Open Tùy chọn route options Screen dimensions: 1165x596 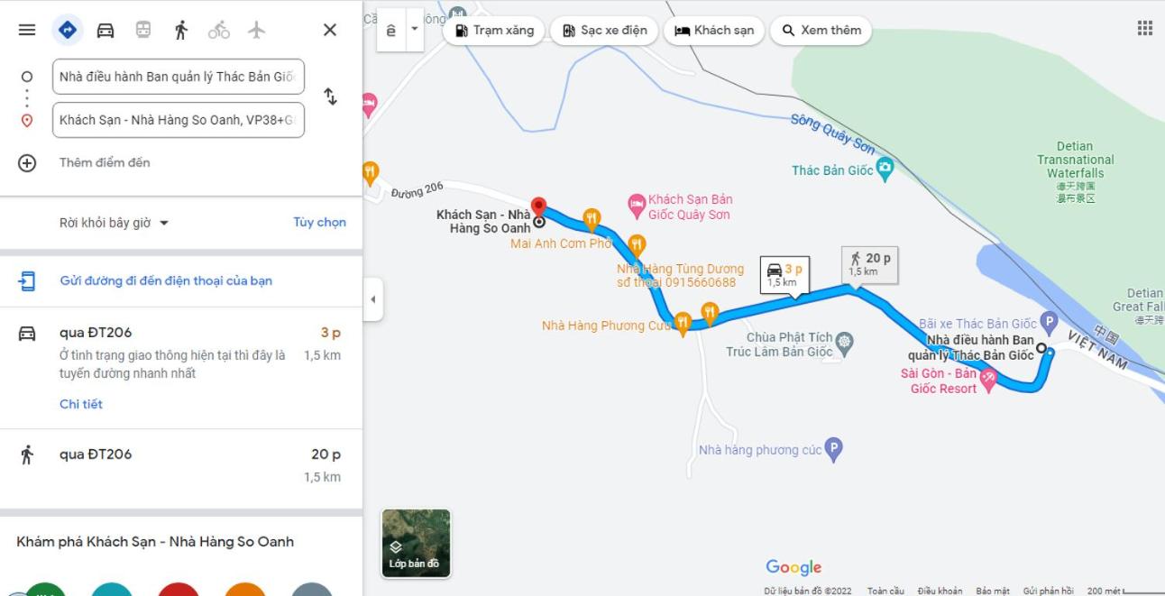(x=319, y=222)
